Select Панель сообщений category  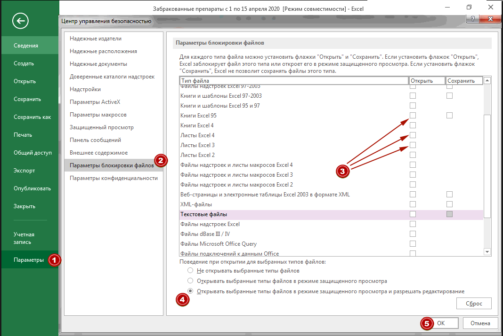click(x=114, y=140)
